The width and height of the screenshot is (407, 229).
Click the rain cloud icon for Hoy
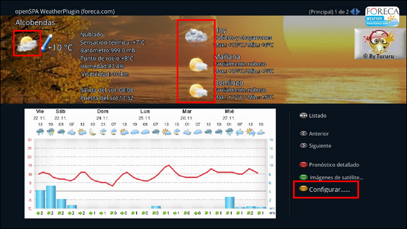(x=196, y=38)
